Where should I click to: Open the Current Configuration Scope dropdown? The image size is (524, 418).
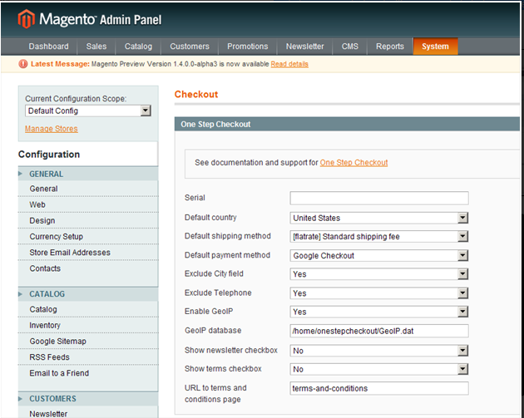point(88,111)
